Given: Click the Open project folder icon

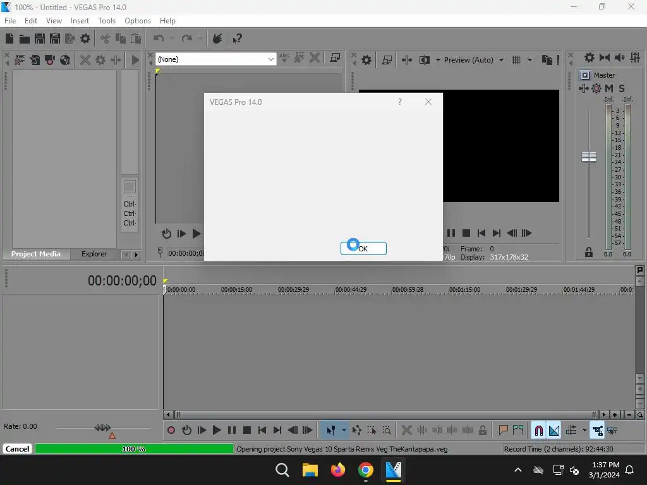Looking at the screenshot, I should click(25, 39).
